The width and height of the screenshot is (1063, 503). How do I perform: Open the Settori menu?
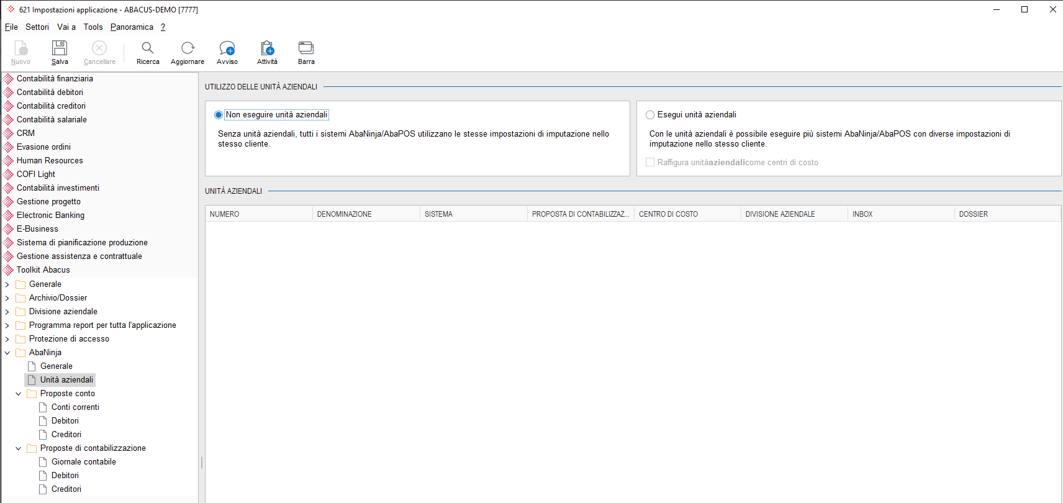click(x=37, y=27)
